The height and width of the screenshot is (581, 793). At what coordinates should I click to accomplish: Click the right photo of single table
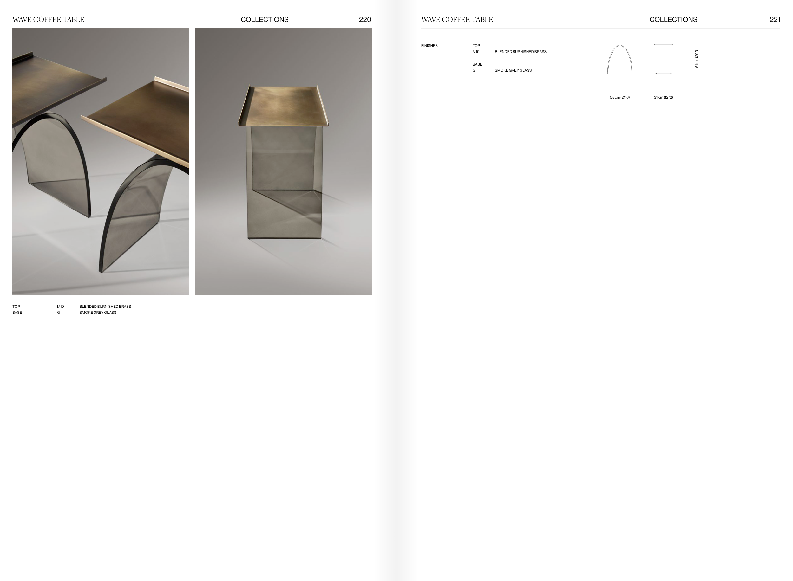click(x=283, y=161)
